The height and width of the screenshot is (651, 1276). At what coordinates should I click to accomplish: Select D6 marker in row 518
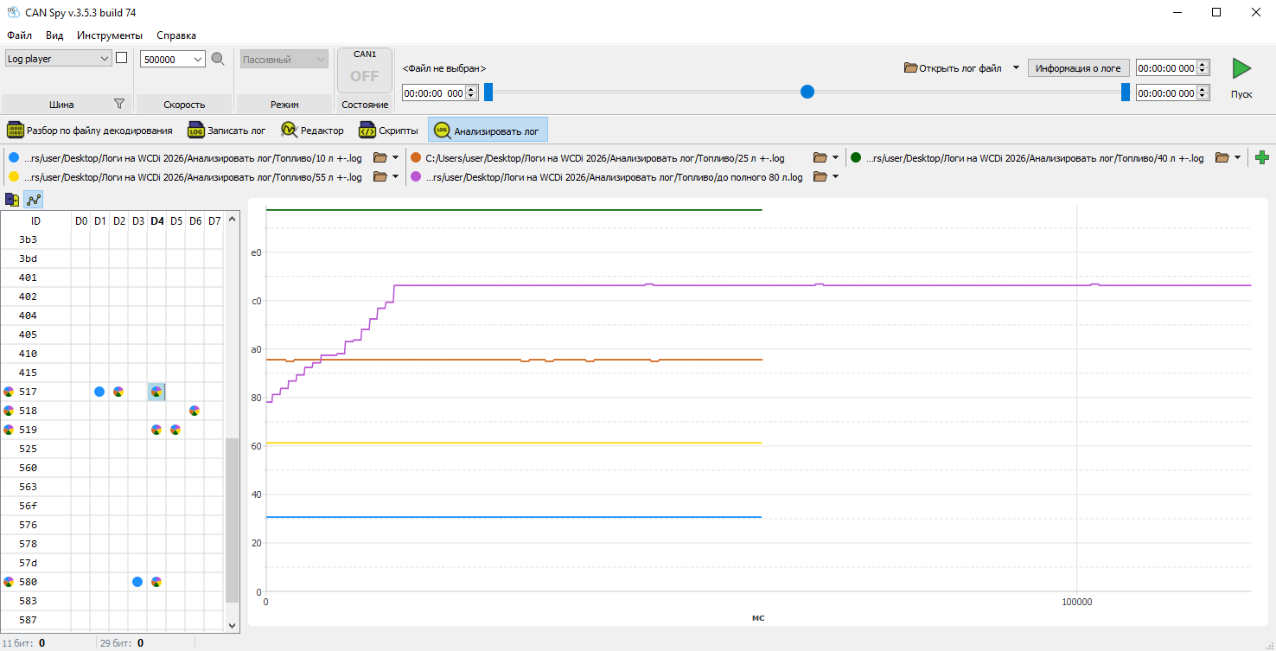195,411
